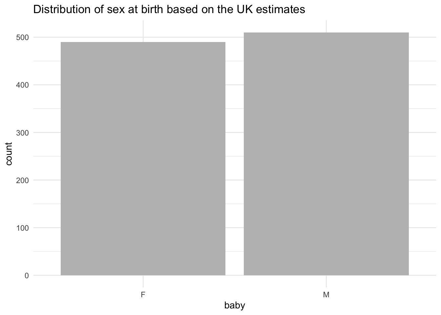441x315 pixels.
Task: Click the 500 tick label on the y-axis
Action: [x=23, y=37]
